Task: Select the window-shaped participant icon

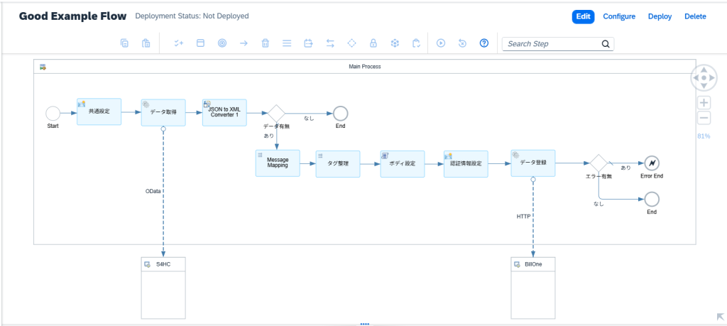Action: pyautogui.click(x=200, y=43)
